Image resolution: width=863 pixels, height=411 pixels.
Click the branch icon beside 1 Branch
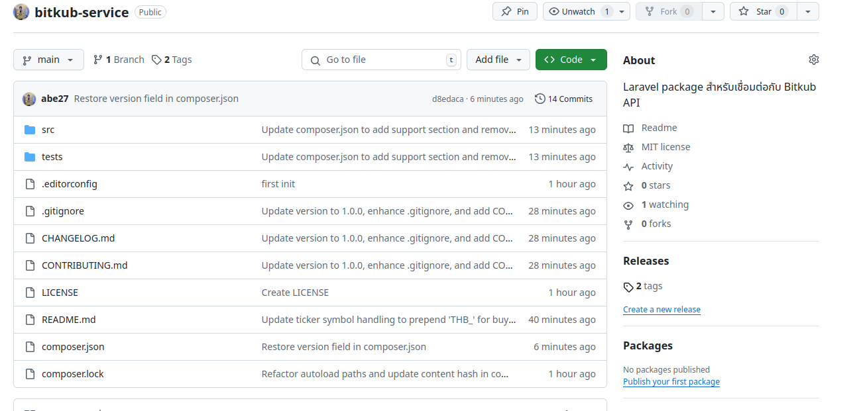click(x=98, y=60)
